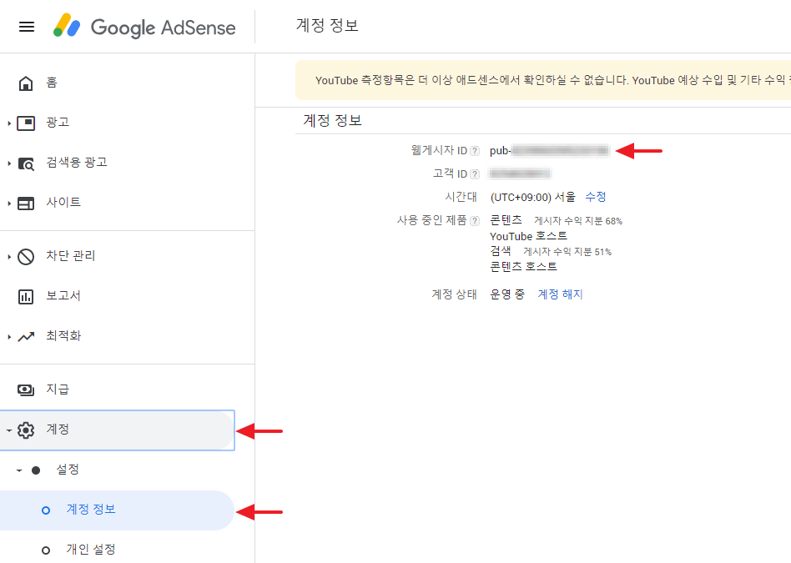The image size is (791, 563).
Task: Click 게시자 수익 지분 51% text
Action: [x=567, y=252]
